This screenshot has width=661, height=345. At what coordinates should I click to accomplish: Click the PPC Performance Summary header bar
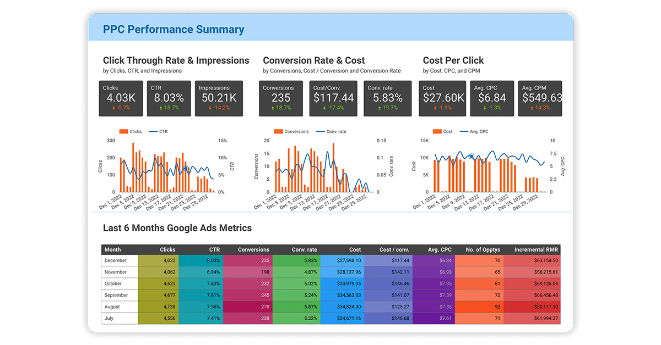[174, 29]
